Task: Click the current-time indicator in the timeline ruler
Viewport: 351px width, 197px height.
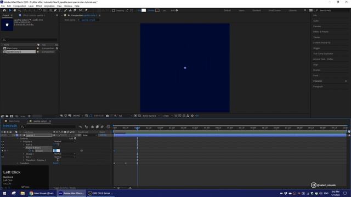Action: point(137,128)
